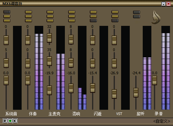Viewport: 173px width, 126px height.
Task: Toggle the first gray button above 监听
Action: (136, 12)
